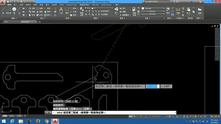Click the Save icon in quick access toolbar
221x124 pixels.
(x=15, y=2)
